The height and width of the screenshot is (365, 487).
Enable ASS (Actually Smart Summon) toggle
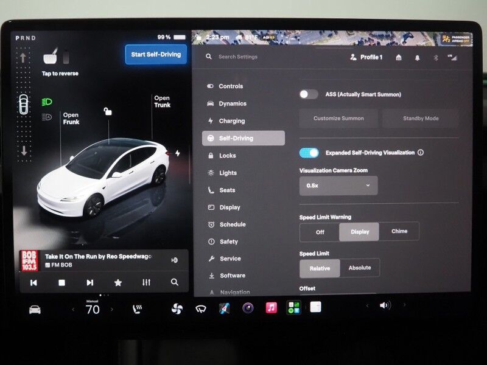click(309, 94)
